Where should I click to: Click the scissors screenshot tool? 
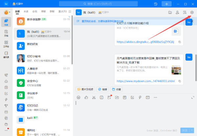click(x=94, y=97)
